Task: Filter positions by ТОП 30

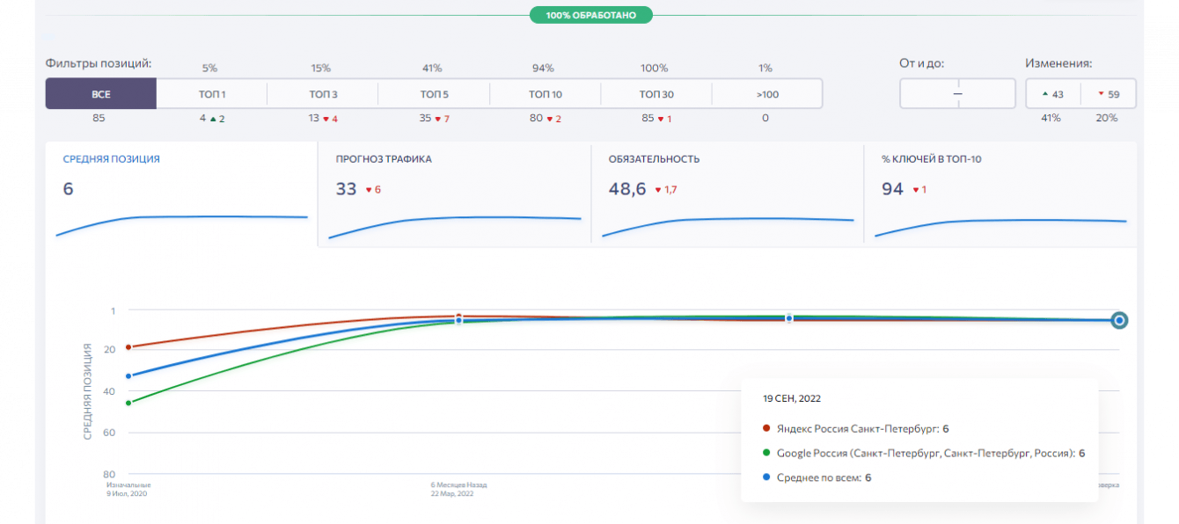Action: 656,94
